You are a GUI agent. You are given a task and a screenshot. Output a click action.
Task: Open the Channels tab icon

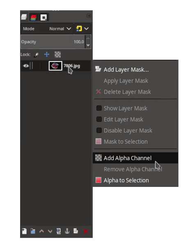coord(34,17)
